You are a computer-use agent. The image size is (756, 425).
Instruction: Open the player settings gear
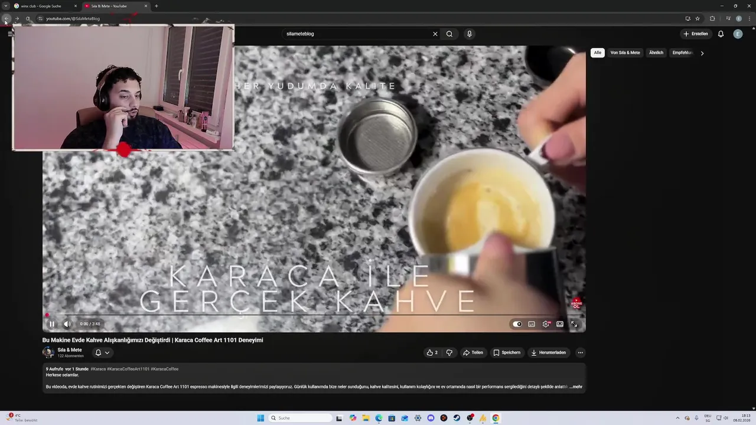(546, 324)
